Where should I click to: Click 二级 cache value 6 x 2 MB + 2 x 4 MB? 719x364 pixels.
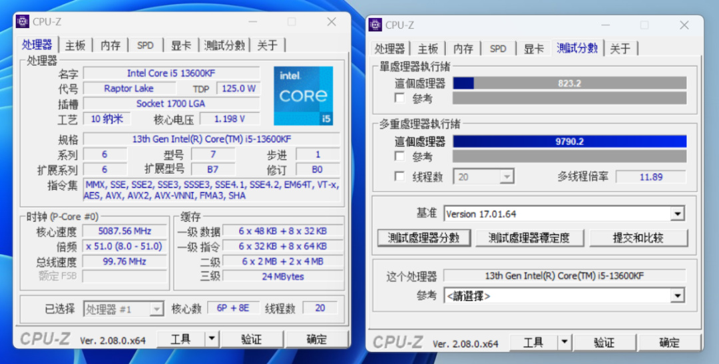coord(283,262)
